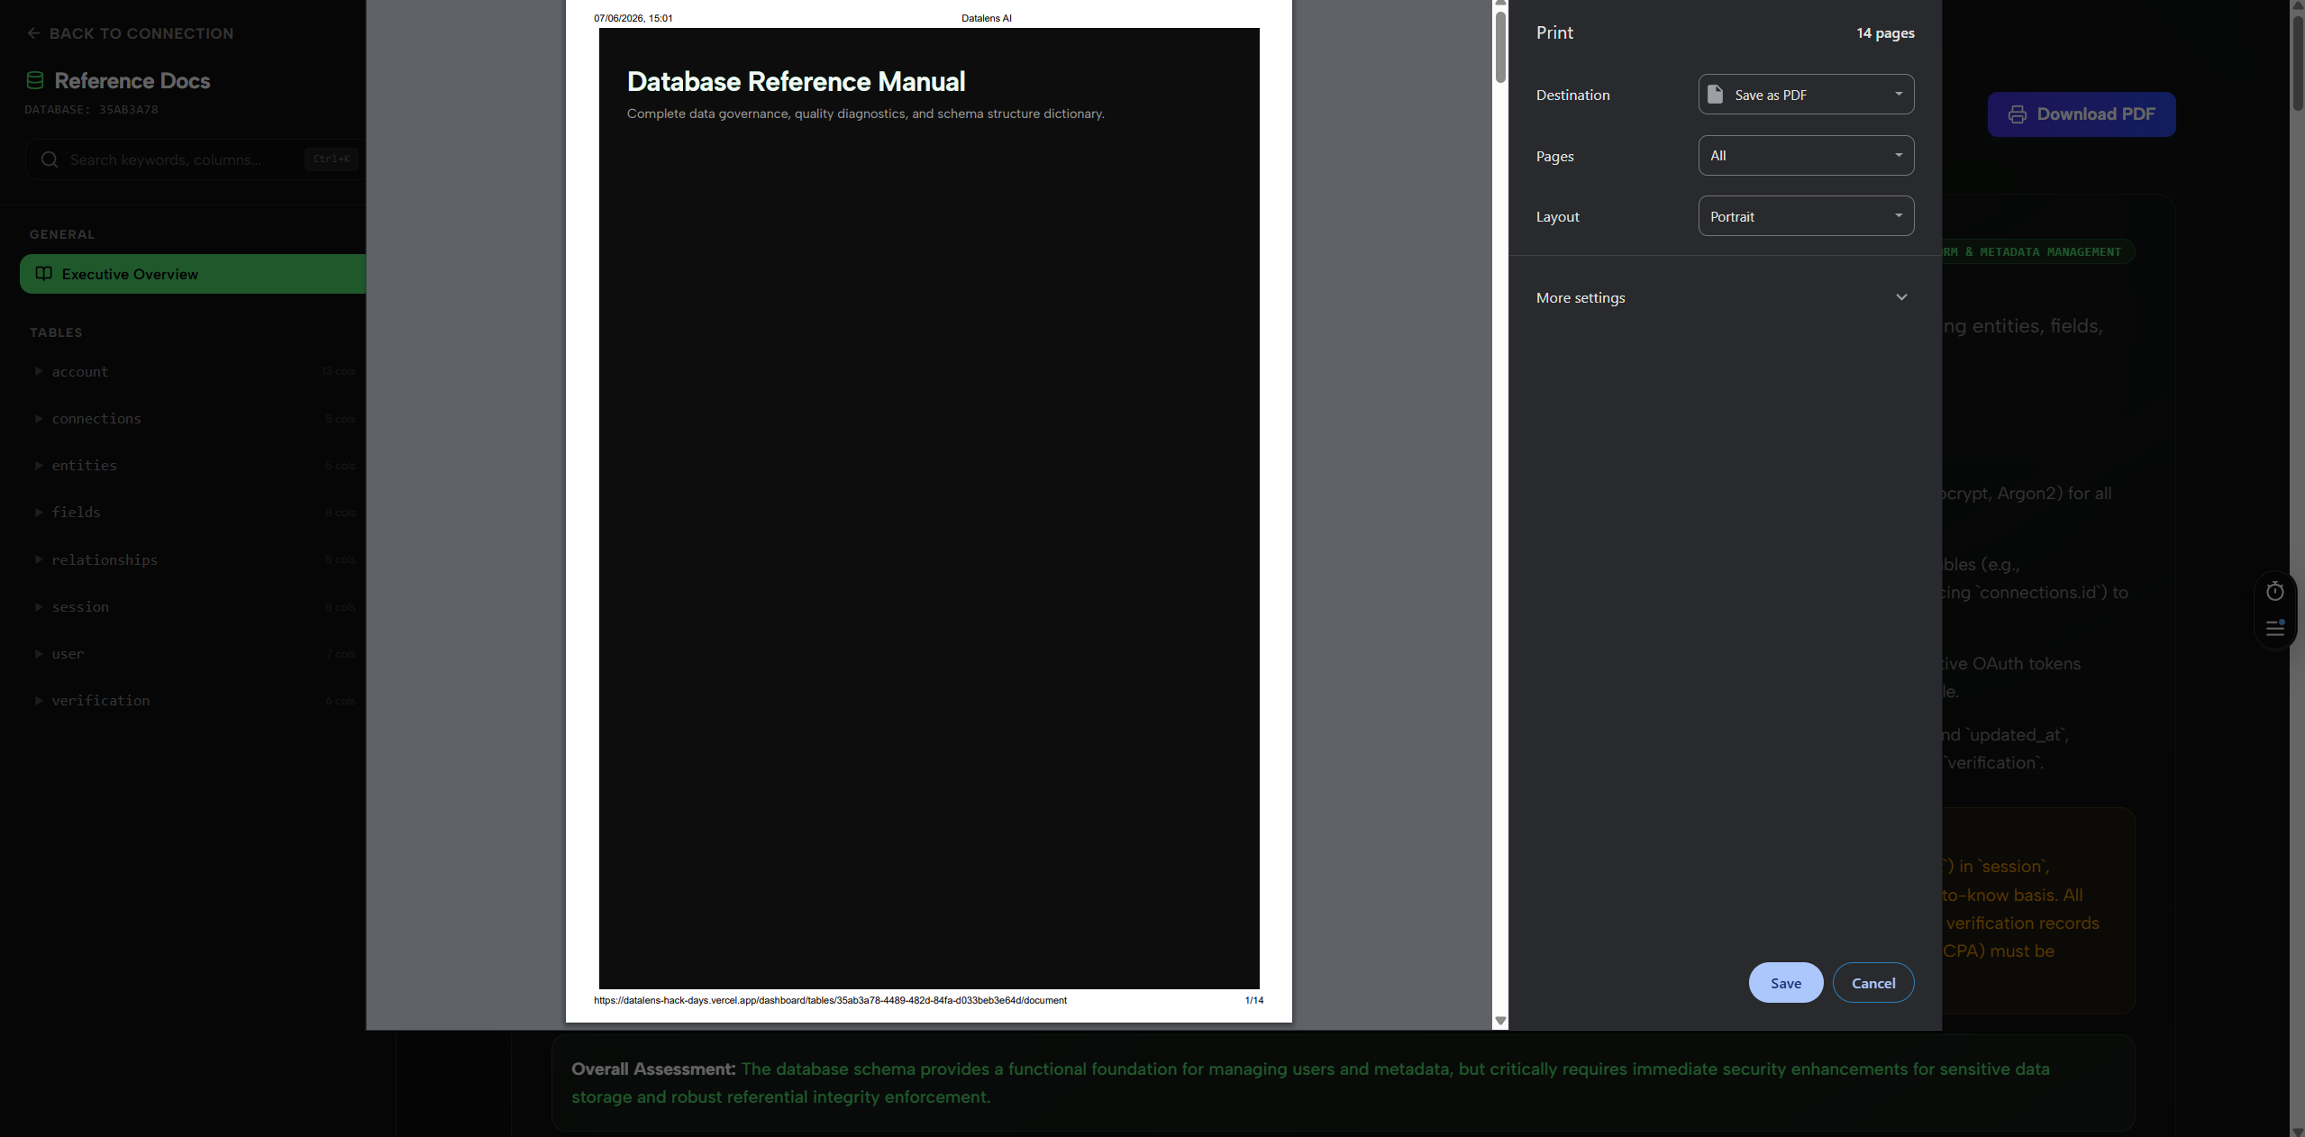
Task: Click Back to Connection link
Action: tap(131, 33)
